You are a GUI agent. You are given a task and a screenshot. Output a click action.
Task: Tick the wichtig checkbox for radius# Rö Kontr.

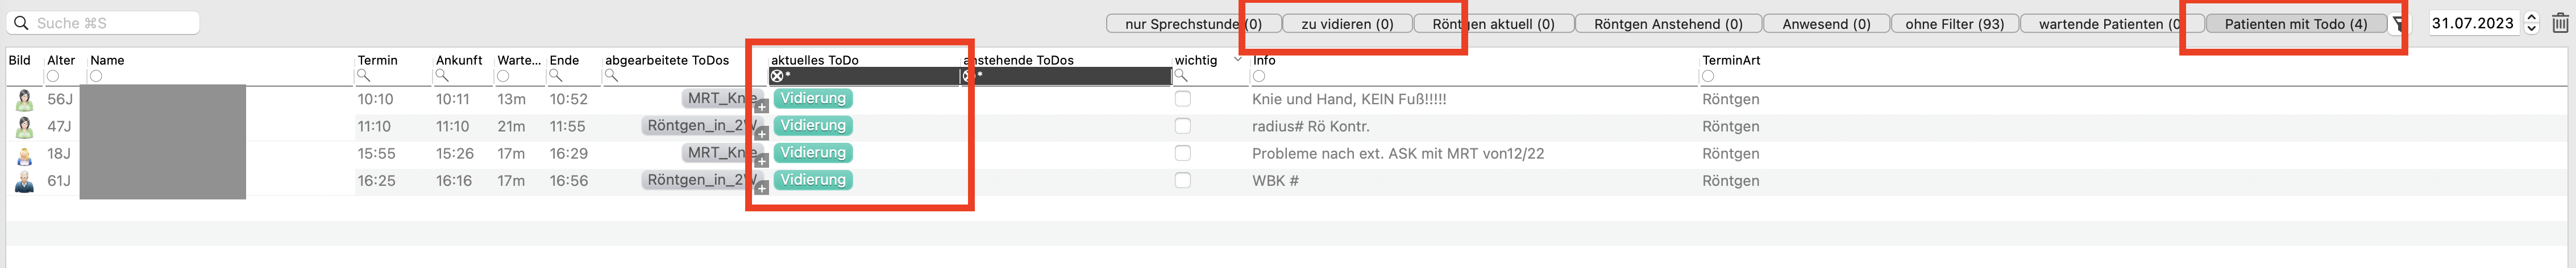tap(1183, 126)
